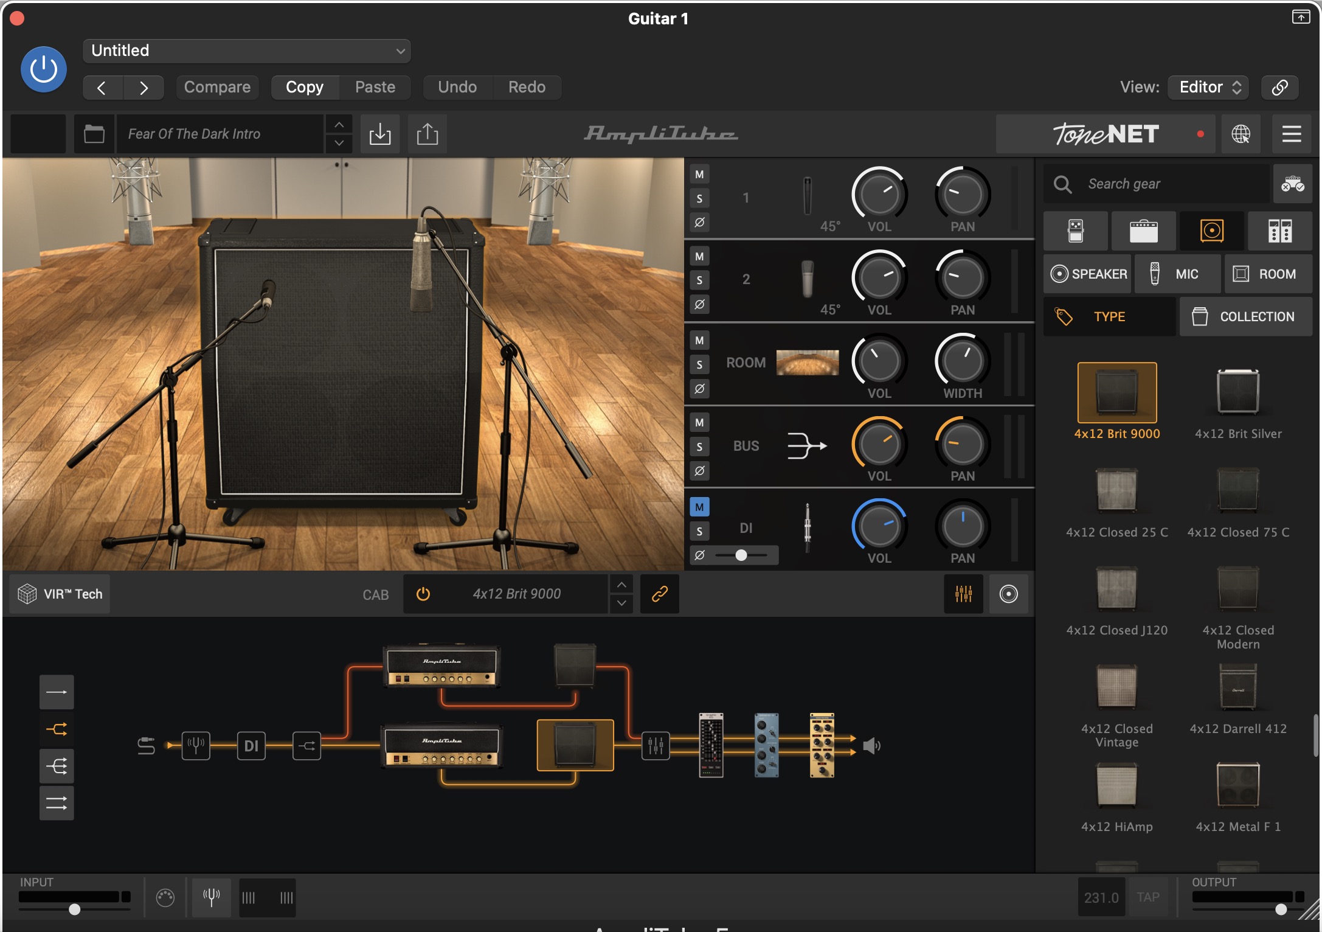The image size is (1322, 932).
Task: Solo mic channel 2
Action: (x=699, y=280)
